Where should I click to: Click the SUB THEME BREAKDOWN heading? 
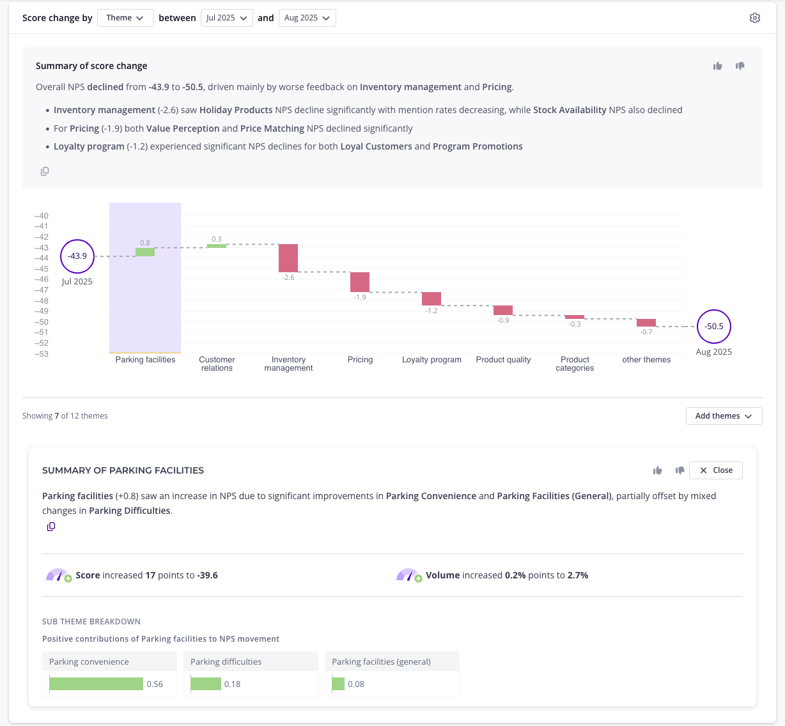click(x=91, y=622)
